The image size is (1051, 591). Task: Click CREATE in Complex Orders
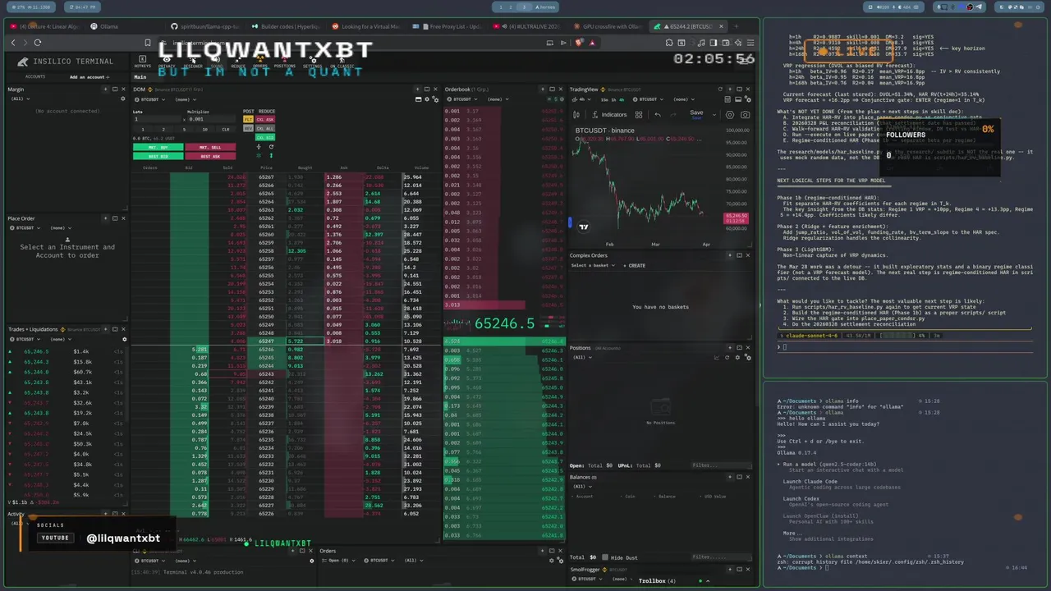point(636,265)
